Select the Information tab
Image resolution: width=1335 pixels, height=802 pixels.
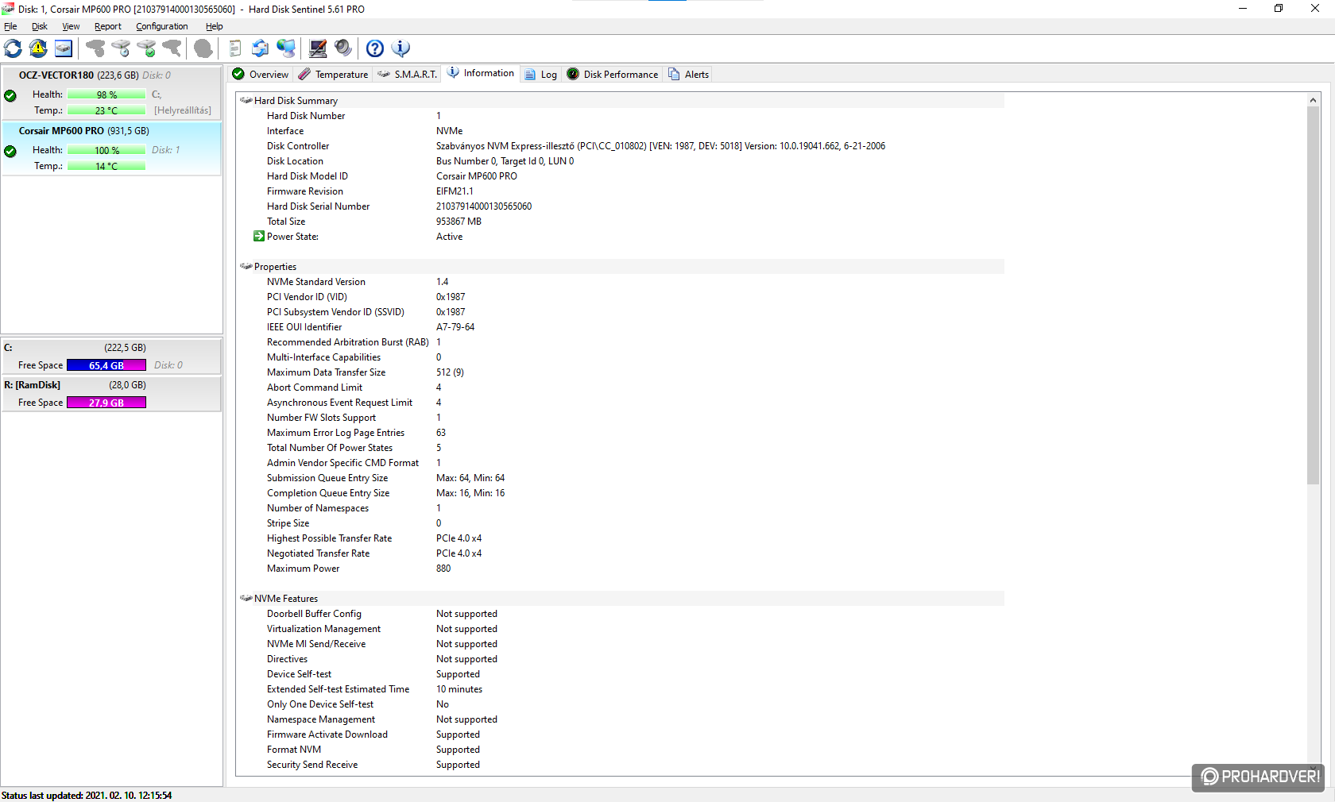click(481, 73)
